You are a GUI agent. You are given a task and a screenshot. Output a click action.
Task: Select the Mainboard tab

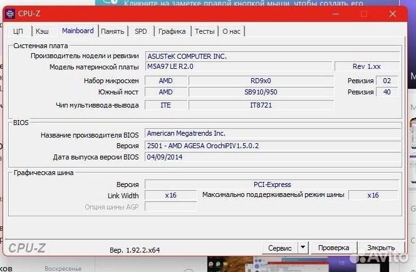coord(78,31)
